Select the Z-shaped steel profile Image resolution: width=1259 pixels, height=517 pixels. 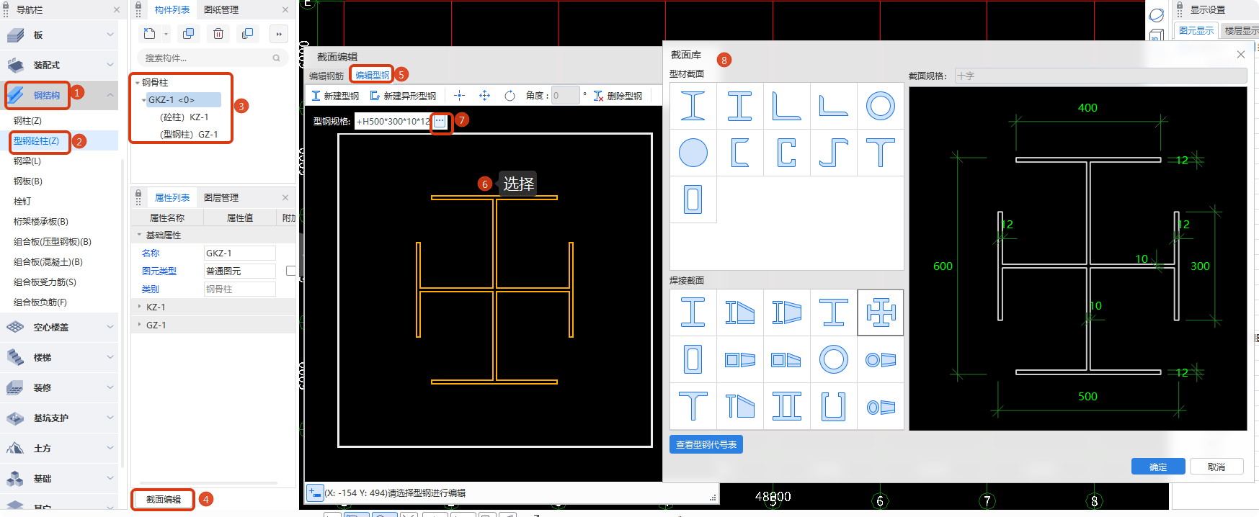(834, 153)
